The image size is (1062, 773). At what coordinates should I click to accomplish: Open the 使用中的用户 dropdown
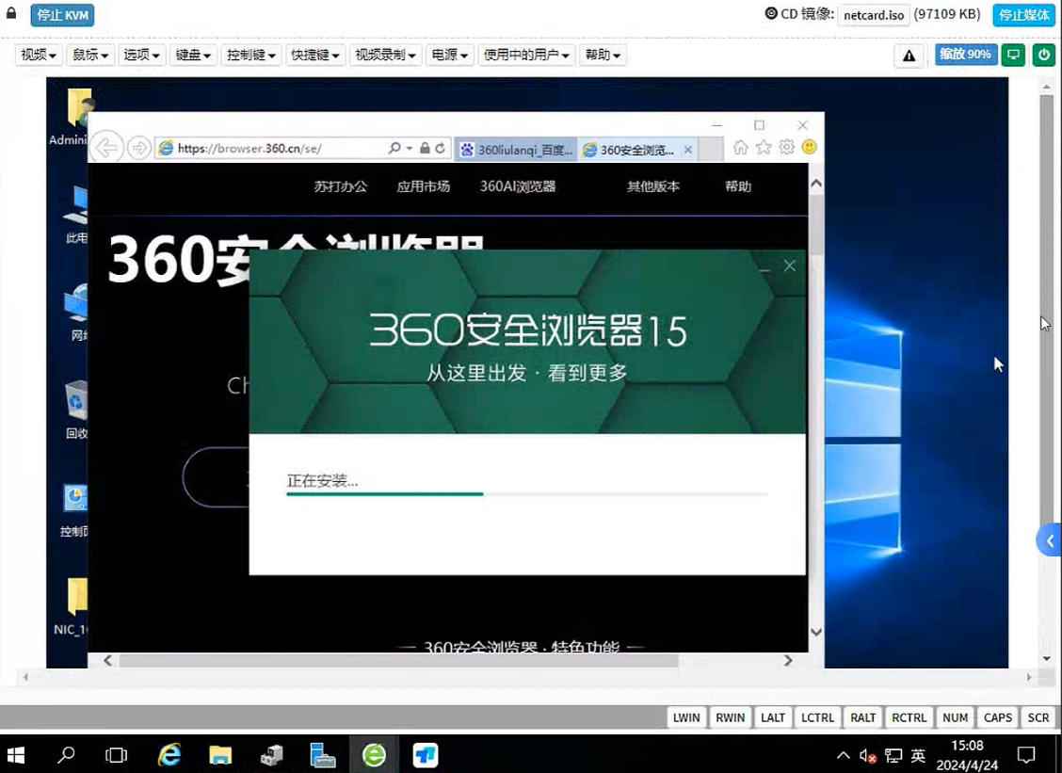[x=526, y=56]
